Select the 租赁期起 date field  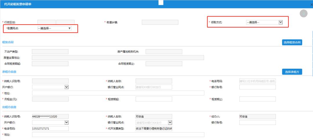point(154,99)
